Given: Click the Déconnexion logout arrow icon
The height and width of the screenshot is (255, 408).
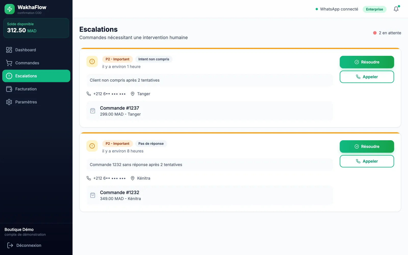Looking at the screenshot, I should click(x=10, y=245).
